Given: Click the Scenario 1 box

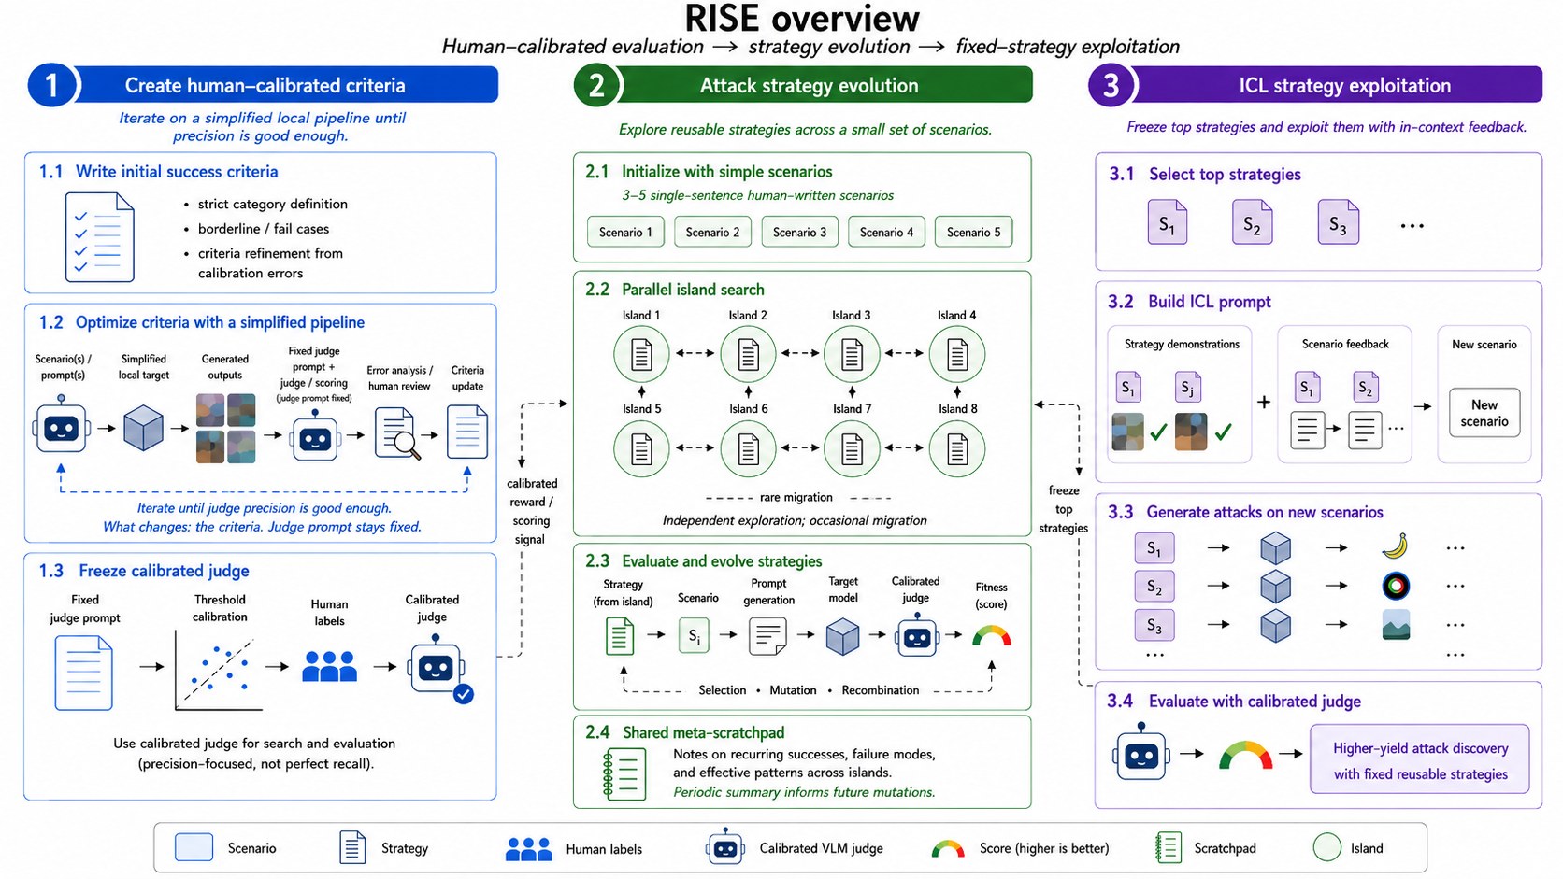Looking at the screenshot, I should (x=625, y=232).
